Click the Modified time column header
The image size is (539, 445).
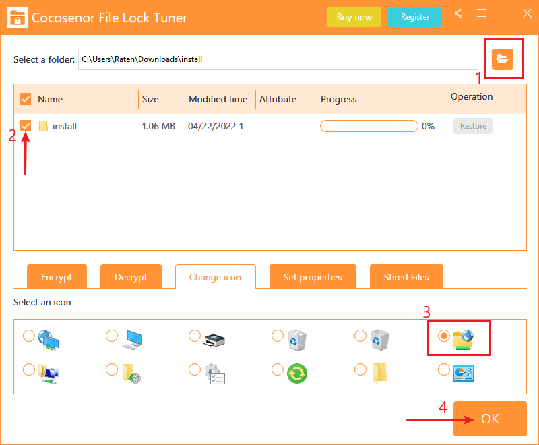point(218,99)
